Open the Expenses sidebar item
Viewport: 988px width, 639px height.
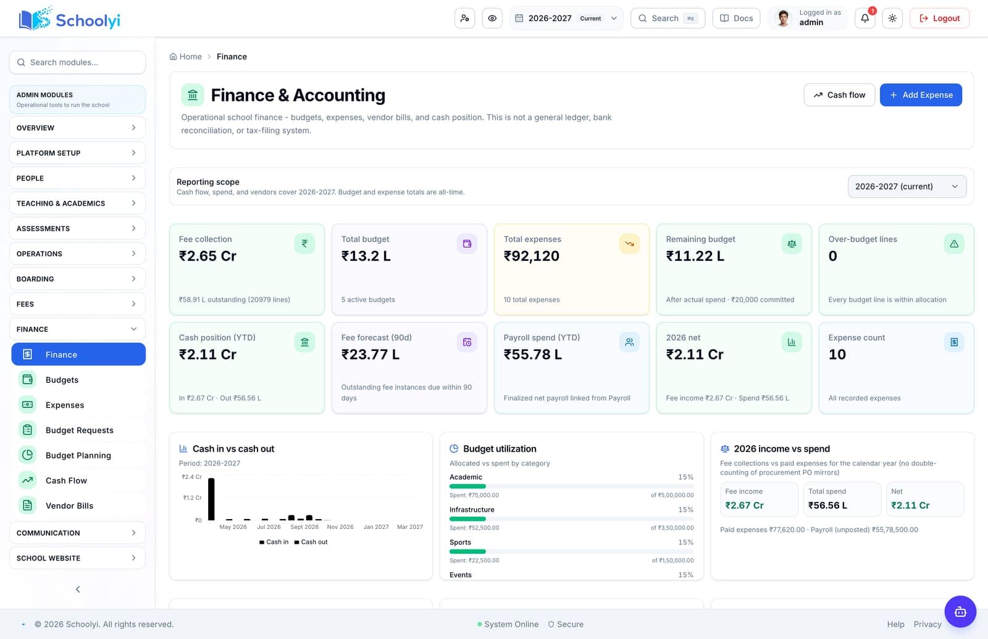tap(78, 405)
